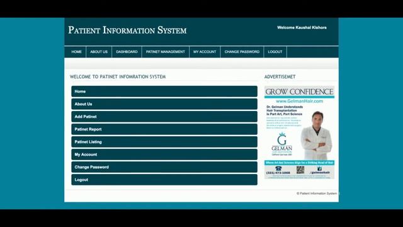Go to ABOUT US in navigation bar

[x=99, y=52]
